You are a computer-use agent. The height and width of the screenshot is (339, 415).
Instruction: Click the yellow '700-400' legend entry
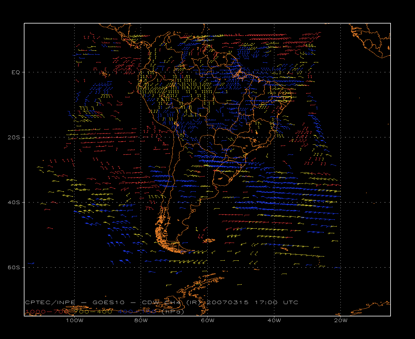94,312
